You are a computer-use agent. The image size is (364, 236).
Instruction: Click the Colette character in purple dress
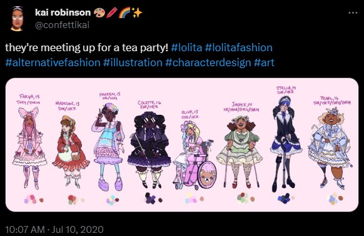pos(149,150)
